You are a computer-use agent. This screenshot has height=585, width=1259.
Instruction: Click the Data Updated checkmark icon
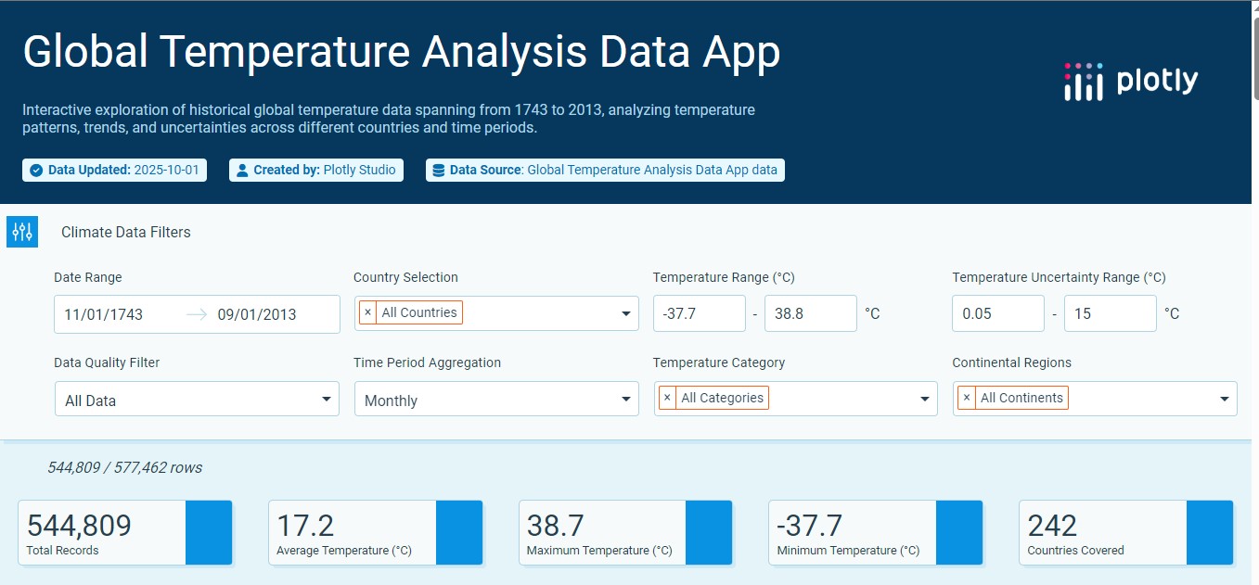coord(36,171)
